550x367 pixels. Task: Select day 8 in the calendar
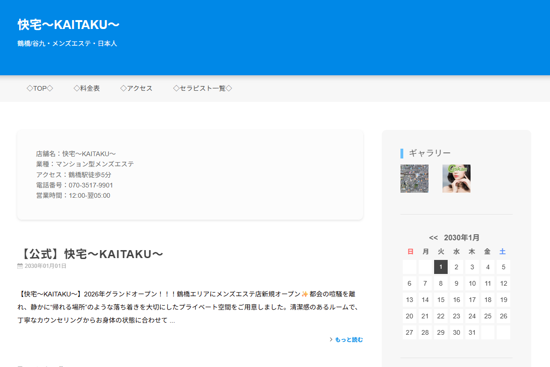coord(441,283)
